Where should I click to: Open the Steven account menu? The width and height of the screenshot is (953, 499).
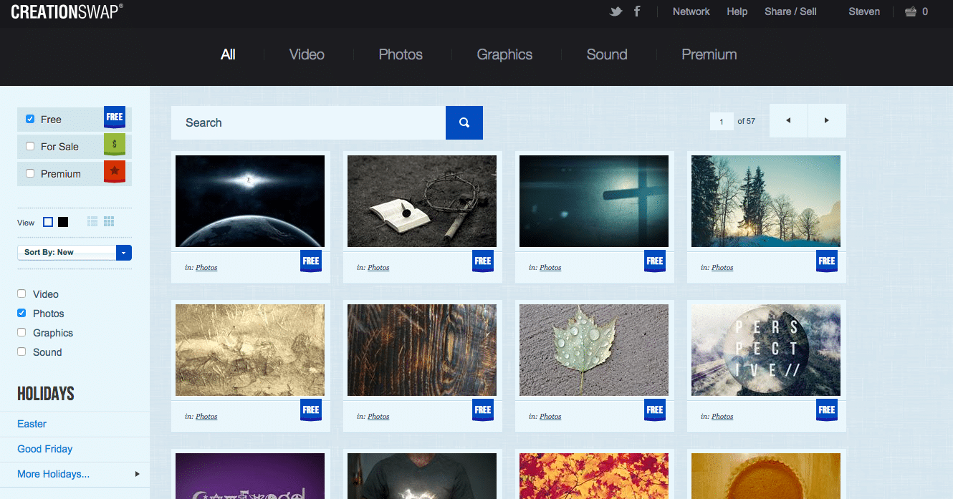pyautogui.click(x=864, y=11)
